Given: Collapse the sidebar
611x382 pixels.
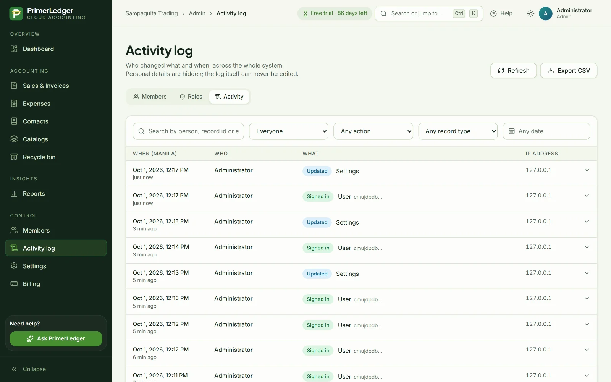Looking at the screenshot, I should coord(29,369).
